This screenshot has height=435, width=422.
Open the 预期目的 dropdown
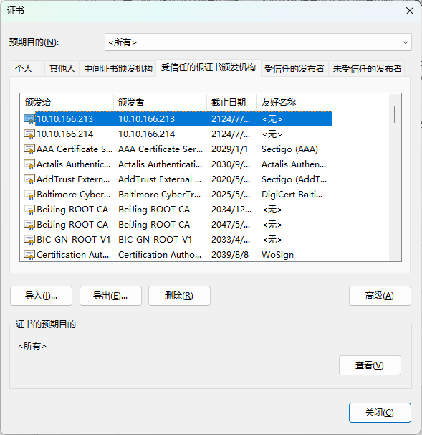click(x=258, y=42)
